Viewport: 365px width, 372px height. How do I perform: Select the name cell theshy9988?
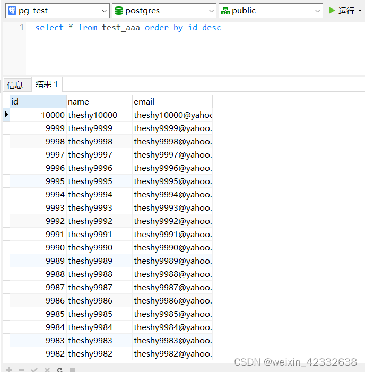tap(99, 274)
